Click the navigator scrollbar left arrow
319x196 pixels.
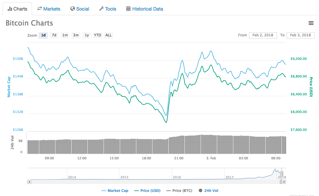point(29,182)
